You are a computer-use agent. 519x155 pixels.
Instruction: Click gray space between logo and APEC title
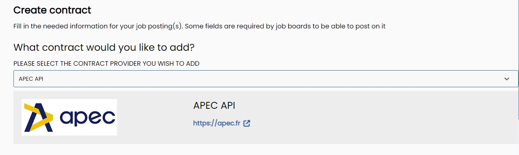(155, 117)
